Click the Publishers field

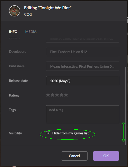tap(83, 66)
